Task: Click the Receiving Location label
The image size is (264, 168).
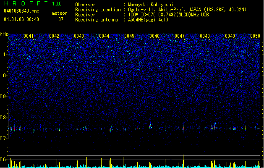Action: click(x=98, y=10)
